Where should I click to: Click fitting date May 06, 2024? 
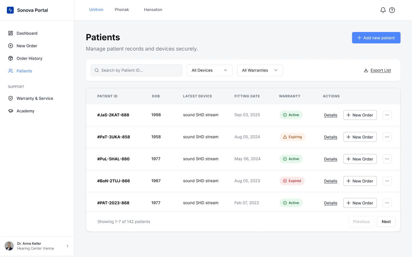(x=247, y=159)
